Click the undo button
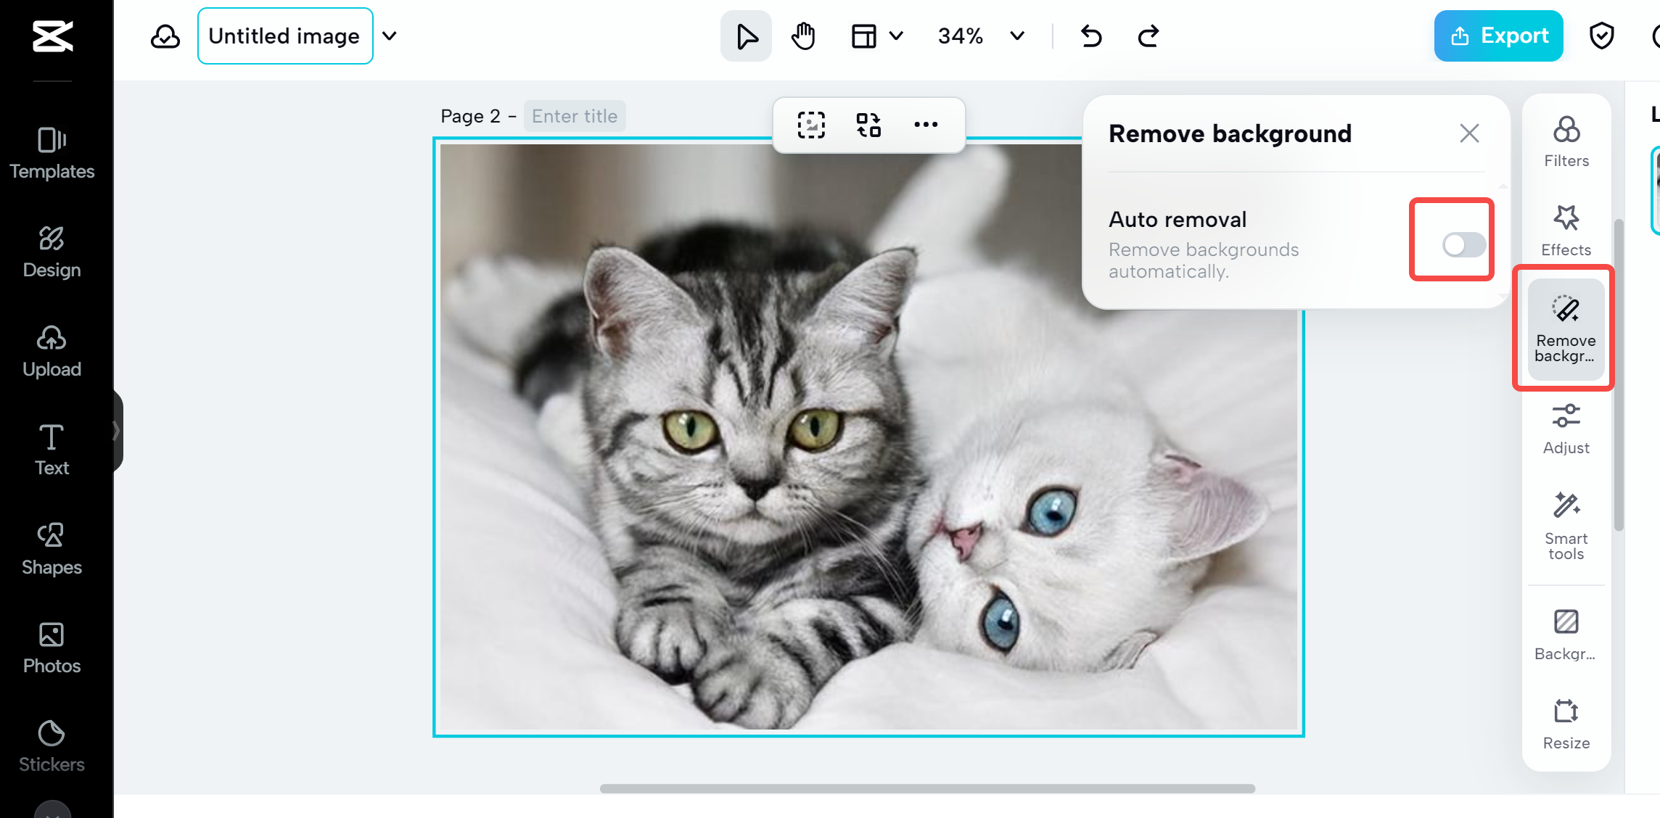 [x=1090, y=35]
